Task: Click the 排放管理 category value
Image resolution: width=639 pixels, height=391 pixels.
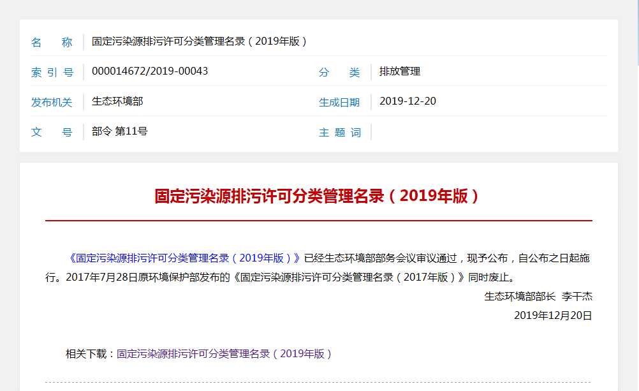Action: 400,71
